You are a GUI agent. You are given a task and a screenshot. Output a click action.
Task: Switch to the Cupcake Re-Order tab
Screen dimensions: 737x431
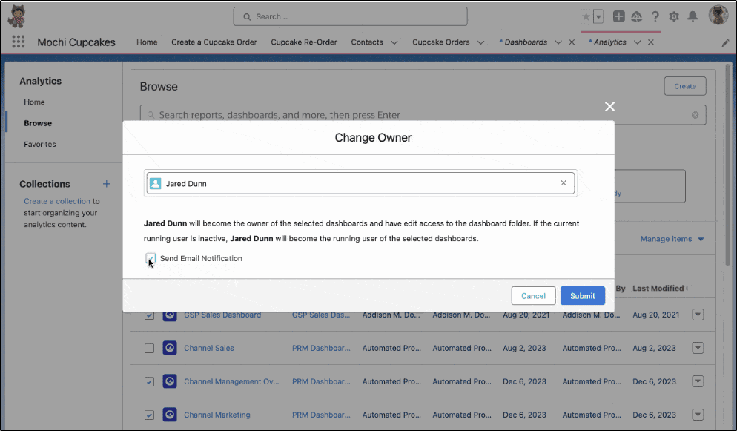tap(304, 42)
